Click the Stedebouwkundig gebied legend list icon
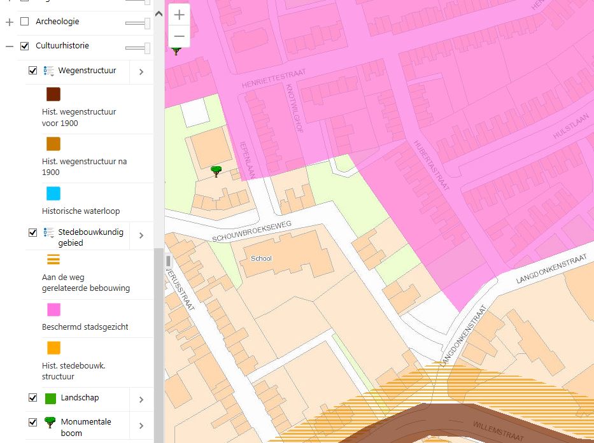594x443 pixels. [x=48, y=232]
